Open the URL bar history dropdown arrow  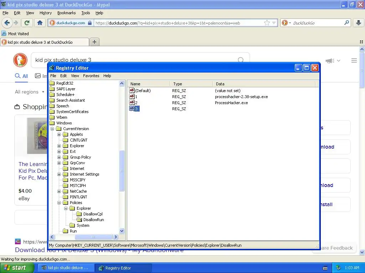pos(274,23)
